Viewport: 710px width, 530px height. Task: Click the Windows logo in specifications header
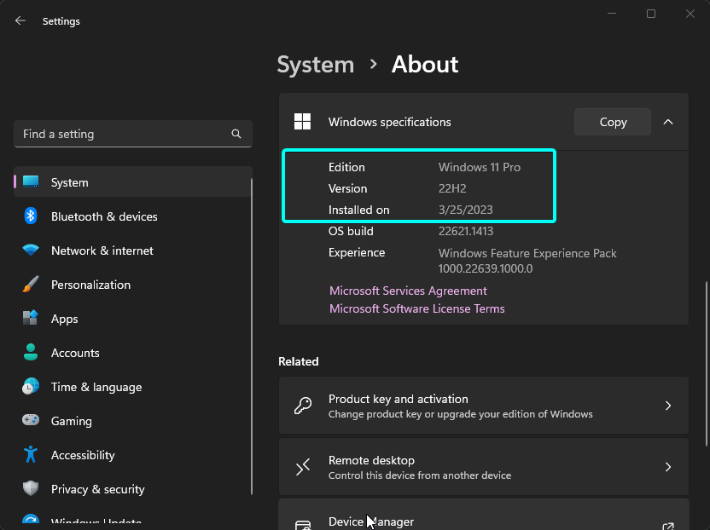point(302,122)
